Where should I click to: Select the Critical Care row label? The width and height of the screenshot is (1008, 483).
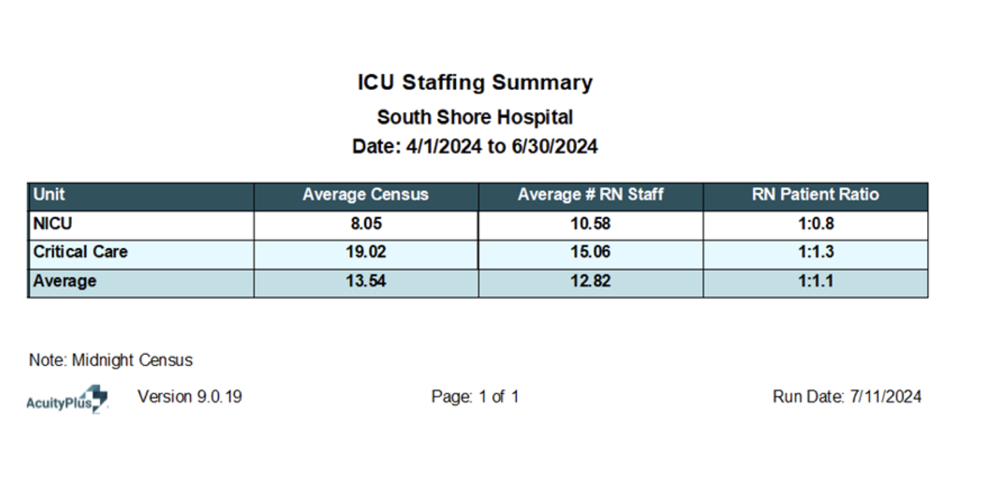(80, 252)
